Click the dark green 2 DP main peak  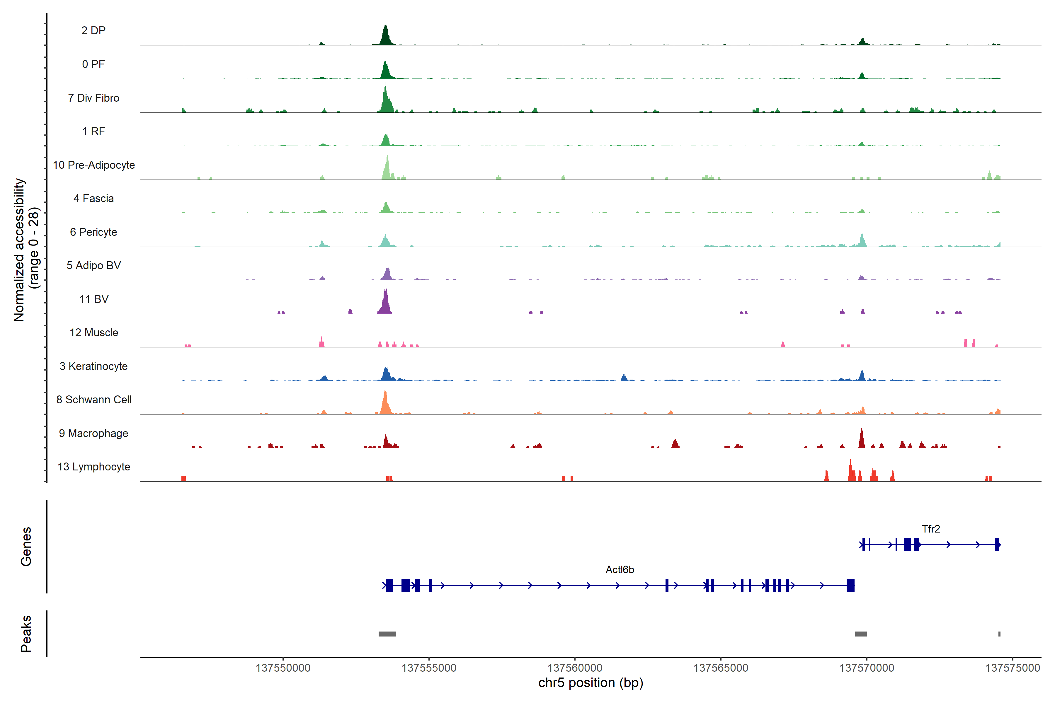coord(385,36)
